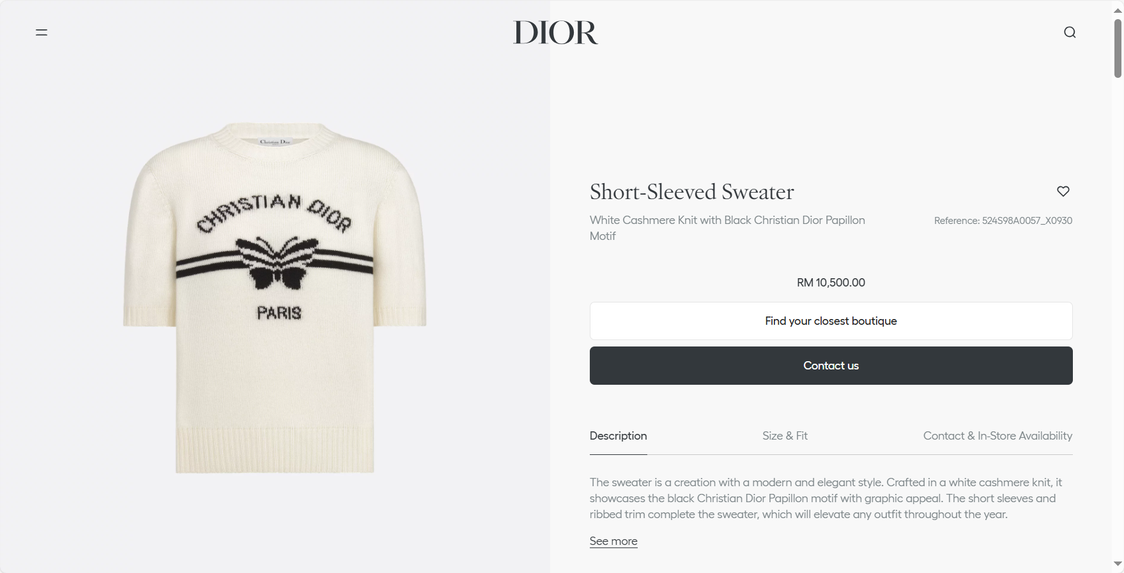
Task: Click the Reference 524S98A0057_X0930 text
Action: pyautogui.click(x=1003, y=221)
